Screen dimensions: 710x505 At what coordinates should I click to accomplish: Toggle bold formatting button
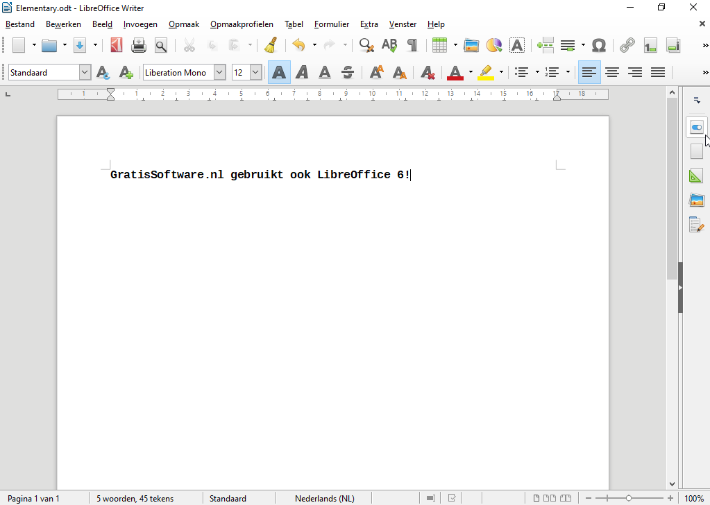point(279,72)
